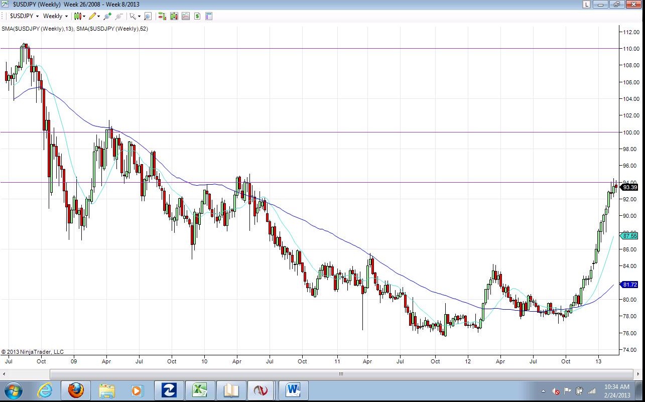Click the pin with green plus icon
This screenshot has width=645, height=402.
[x=107, y=16]
